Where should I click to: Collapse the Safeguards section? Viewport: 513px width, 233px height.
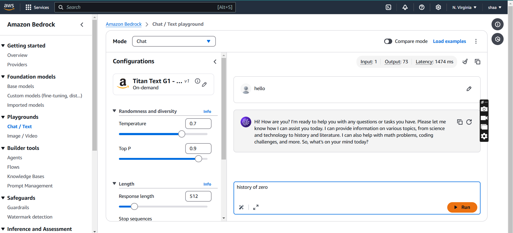(x=3, y=198)
